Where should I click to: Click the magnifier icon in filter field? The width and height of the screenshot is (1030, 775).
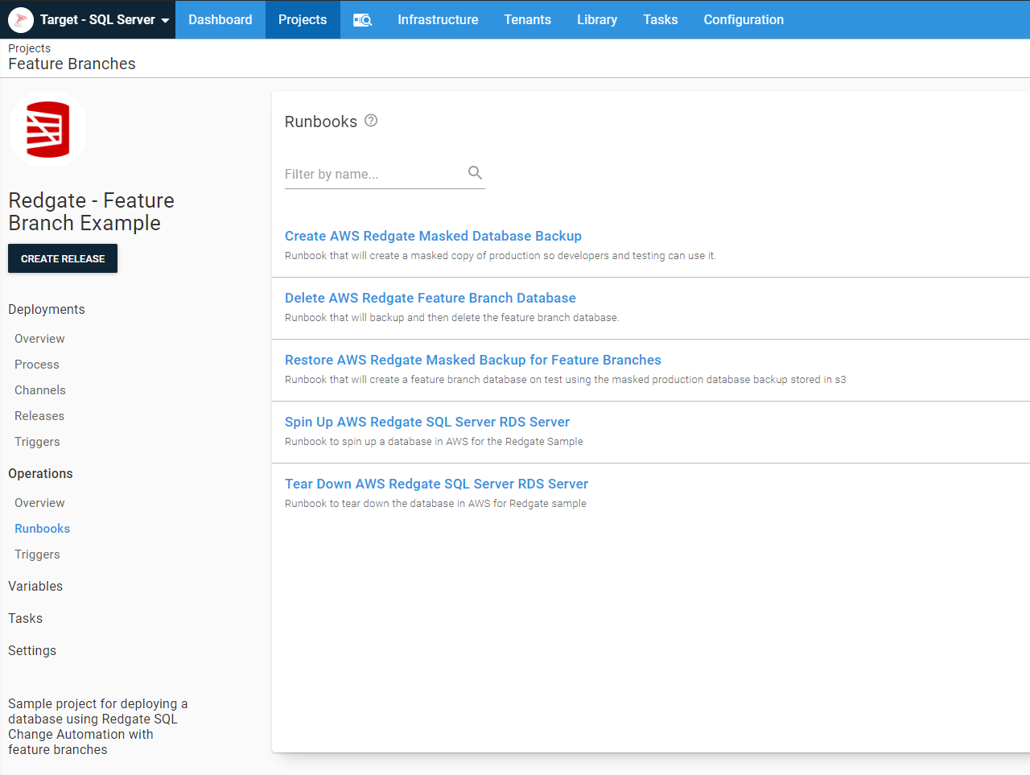click(x=475, y=173)
